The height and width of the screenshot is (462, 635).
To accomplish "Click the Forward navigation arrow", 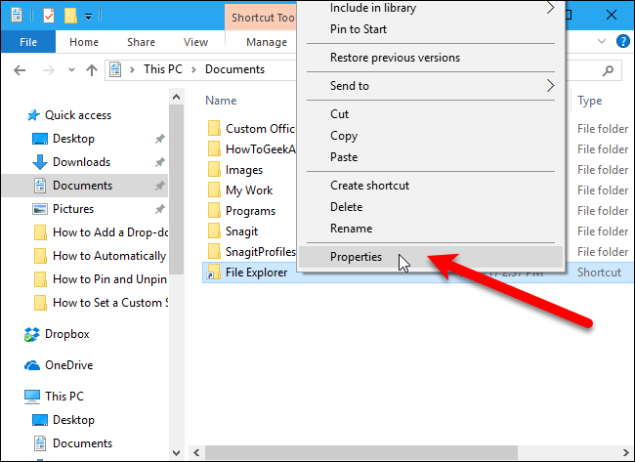I will [49, 70].
